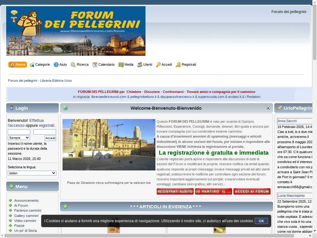
Task: Accept cookies with the OK button
Action: coord(261,221)
